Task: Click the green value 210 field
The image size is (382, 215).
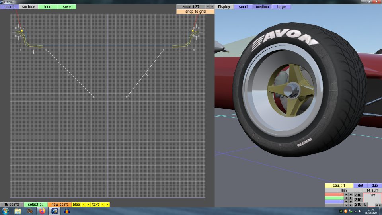Action: tap(358, 199)
